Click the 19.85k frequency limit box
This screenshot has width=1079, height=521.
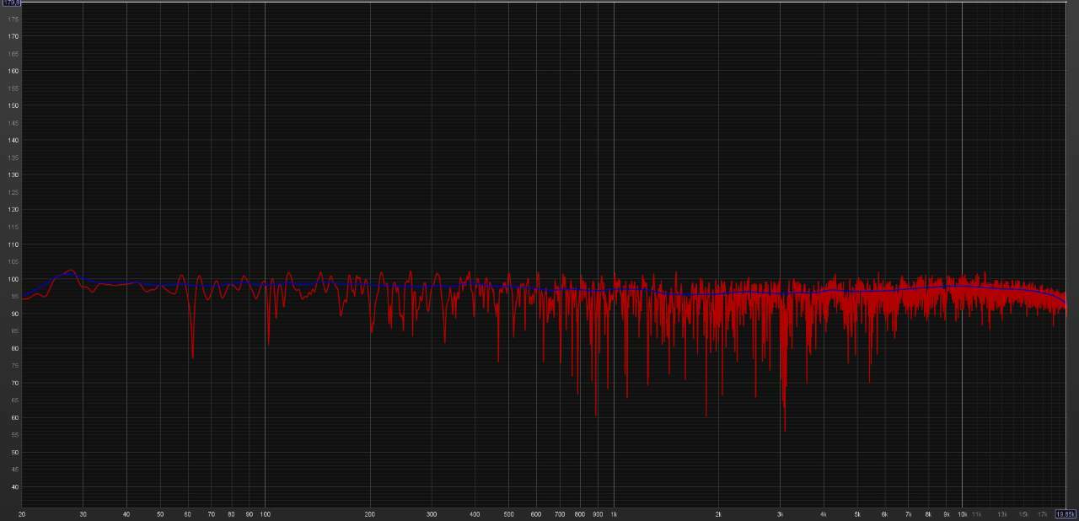pos(1066,513)
